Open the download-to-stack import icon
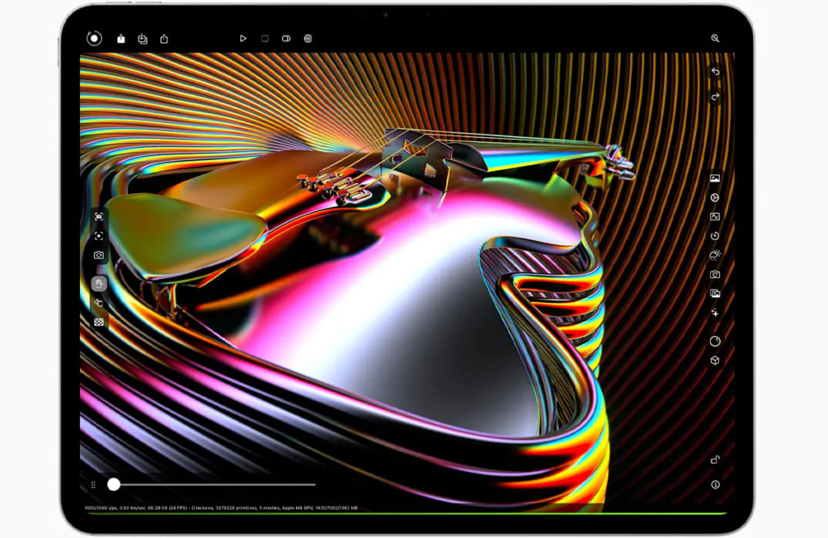The image size is (828, 538). pos(142,38)
